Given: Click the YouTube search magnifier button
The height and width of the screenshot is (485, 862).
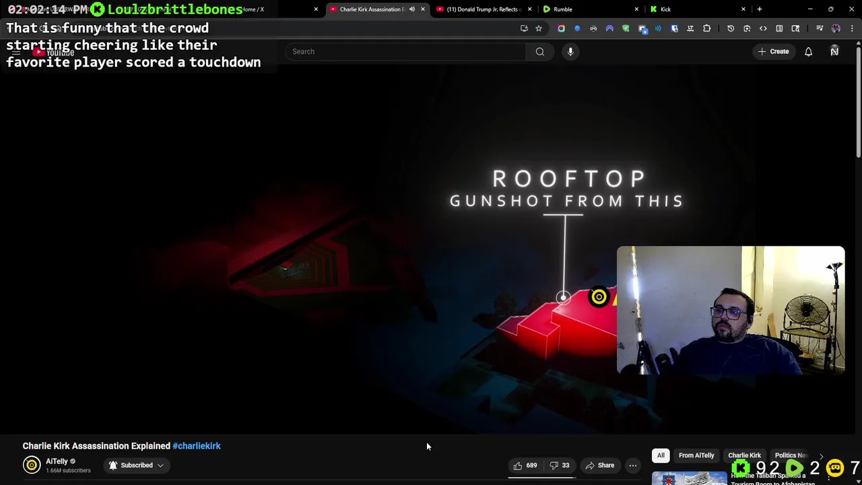Looking at the screenshot, I should [539, 51].
